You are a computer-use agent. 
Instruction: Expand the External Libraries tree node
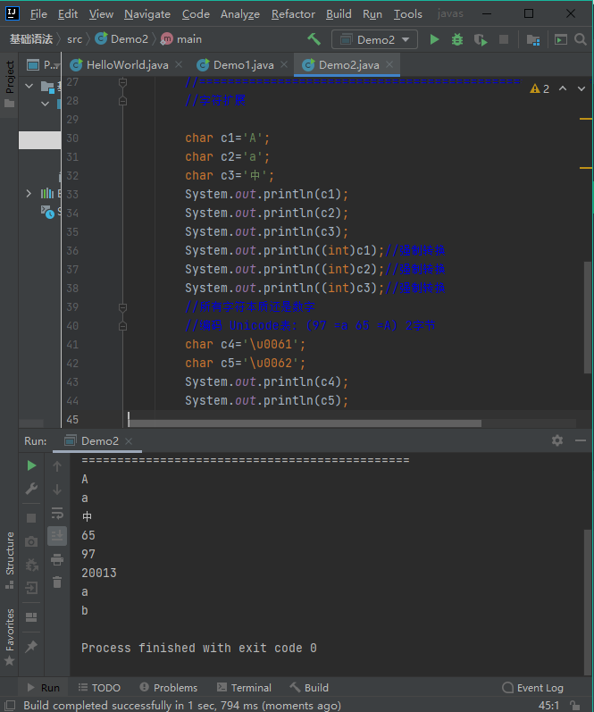(x=29, y=194)
